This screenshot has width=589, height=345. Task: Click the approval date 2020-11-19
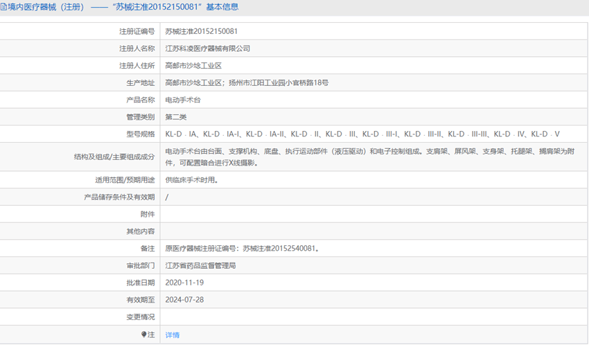point(184,283)
